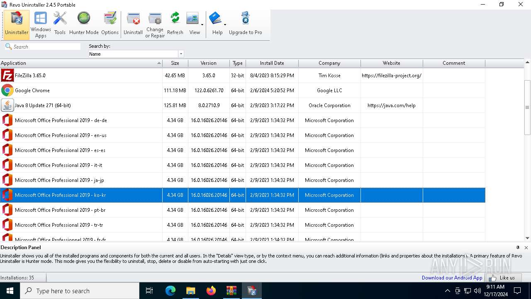Select Microsoft Office Professional 2019 - es-es
This screenshot has height=299, width=531.
pyautogui.click(x=243, y=150)
